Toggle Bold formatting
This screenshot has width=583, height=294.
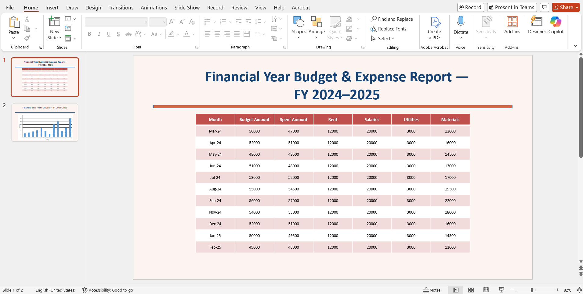click(89, 34)
